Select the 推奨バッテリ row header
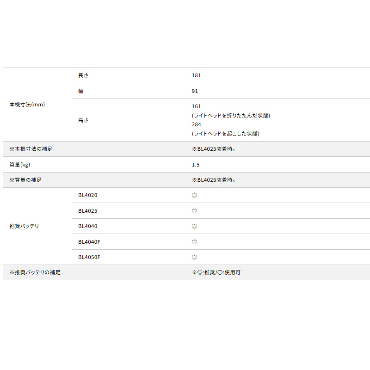Viewport: 370px width, 370px height. 25,226
